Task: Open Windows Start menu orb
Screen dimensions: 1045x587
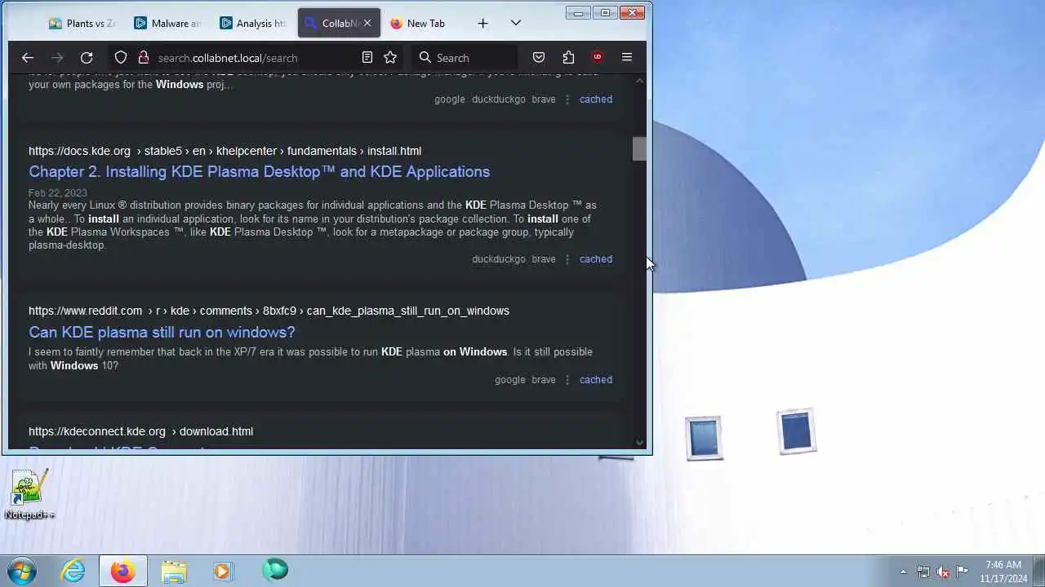Action: pyautogui.click(x=22, y=571)
